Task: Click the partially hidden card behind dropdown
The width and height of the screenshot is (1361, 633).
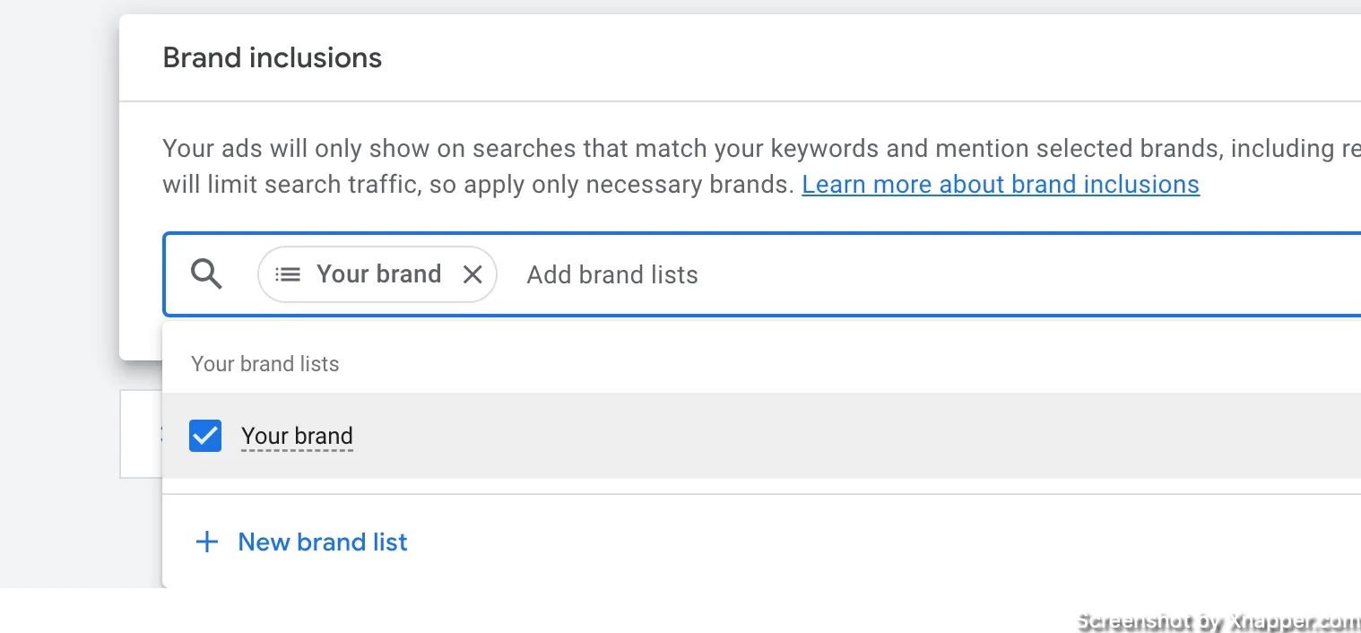Action: coord(141,434)
